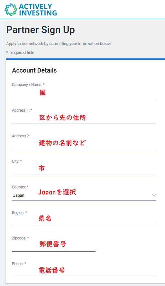This screenshot has width=165, height=286.
Task: Click the 'Address 2:' label
Action: tap(21, 136)
